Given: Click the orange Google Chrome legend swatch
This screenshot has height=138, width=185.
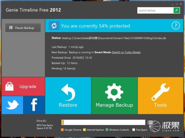Looking at the screenshot, I should [62, 130].
